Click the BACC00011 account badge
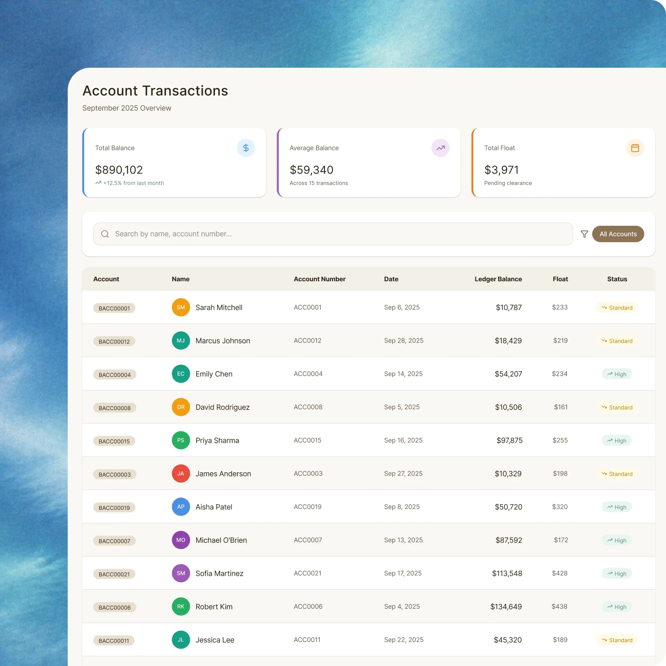Viewport: 666px width, 666px height. (114, 641)
